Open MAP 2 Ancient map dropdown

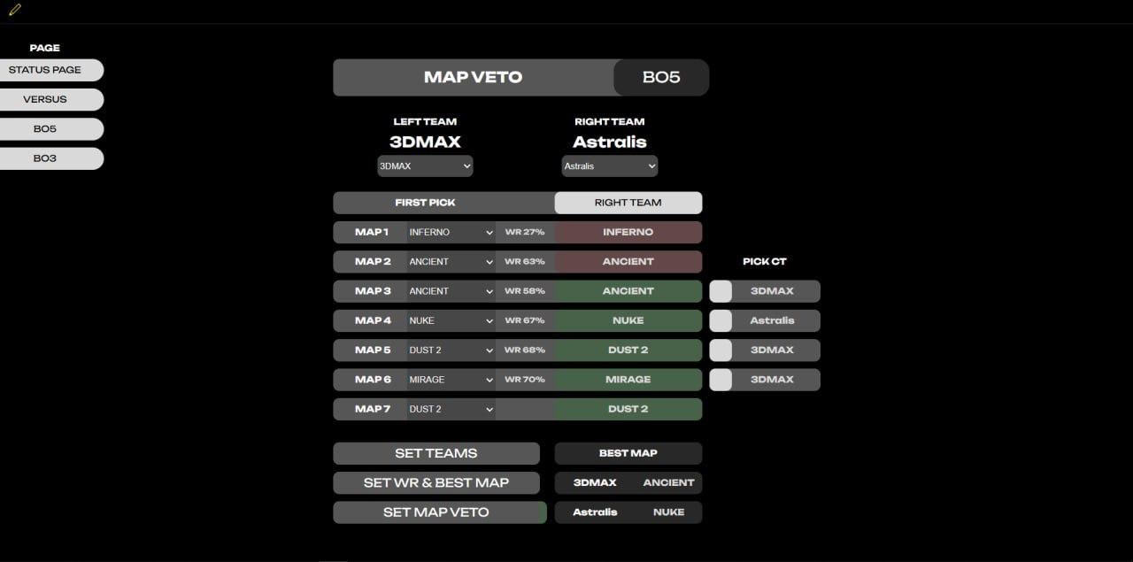pos(451,262)
